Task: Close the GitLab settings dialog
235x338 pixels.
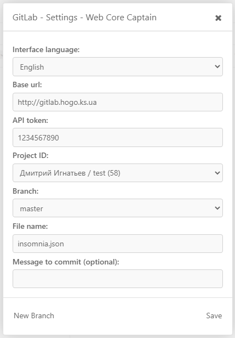Action: pyautogui.click(x=218, y=18)
